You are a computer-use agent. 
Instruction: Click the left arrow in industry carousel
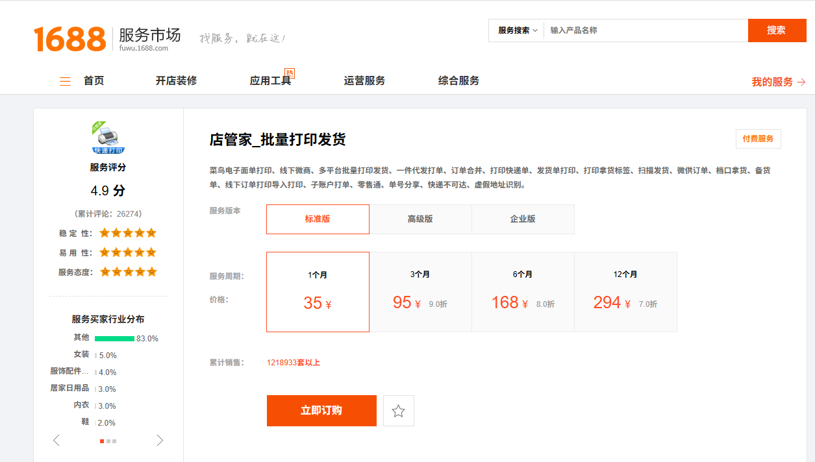56,441
